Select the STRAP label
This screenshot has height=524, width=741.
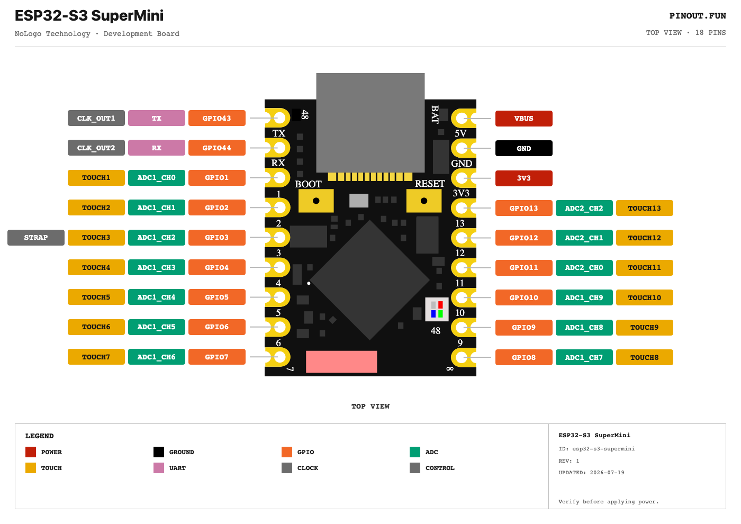click(x=36, y=238)
